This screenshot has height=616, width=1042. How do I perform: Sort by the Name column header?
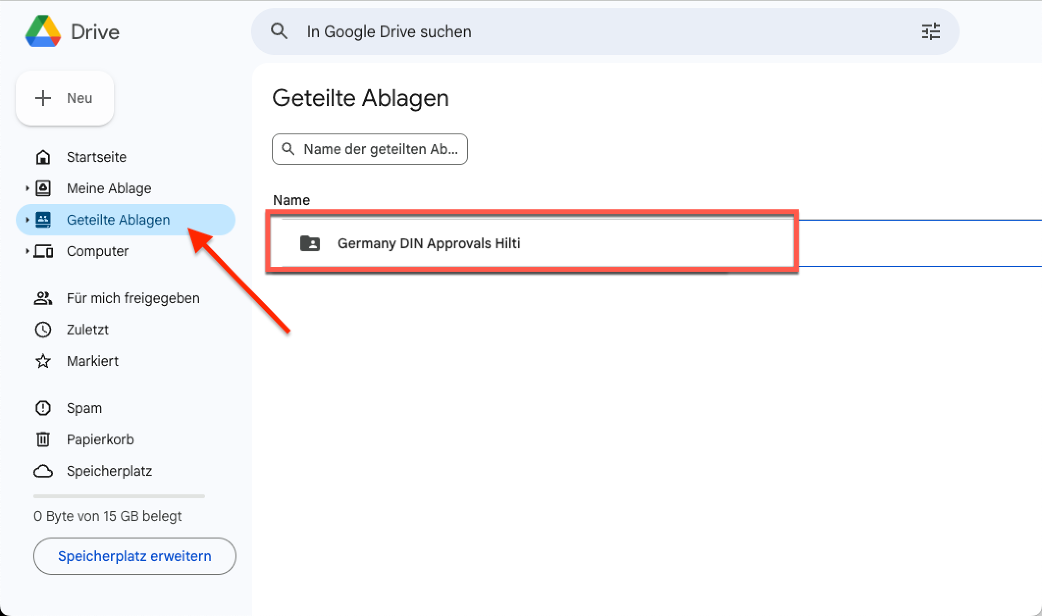(291, 200)
